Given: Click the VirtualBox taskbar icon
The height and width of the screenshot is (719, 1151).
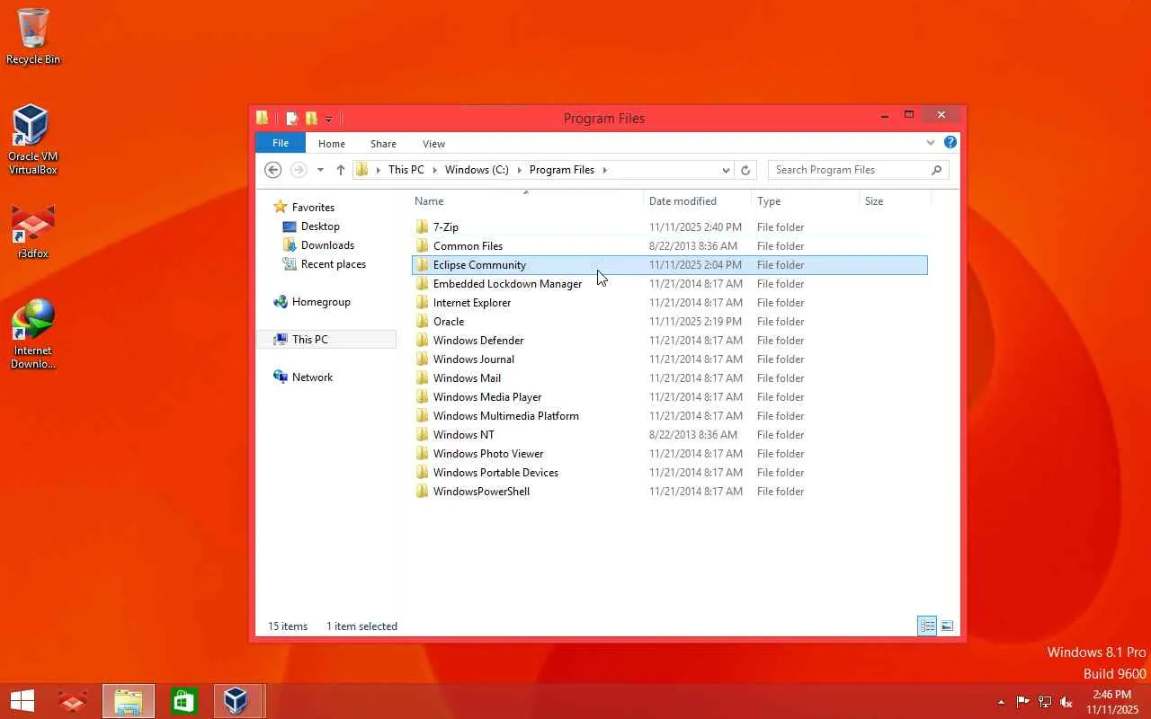Looking at the screenshot, I should tap(236, 701).
